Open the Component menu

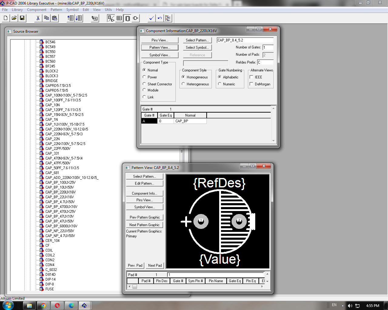pyautogui.click(x=37, y=10)
